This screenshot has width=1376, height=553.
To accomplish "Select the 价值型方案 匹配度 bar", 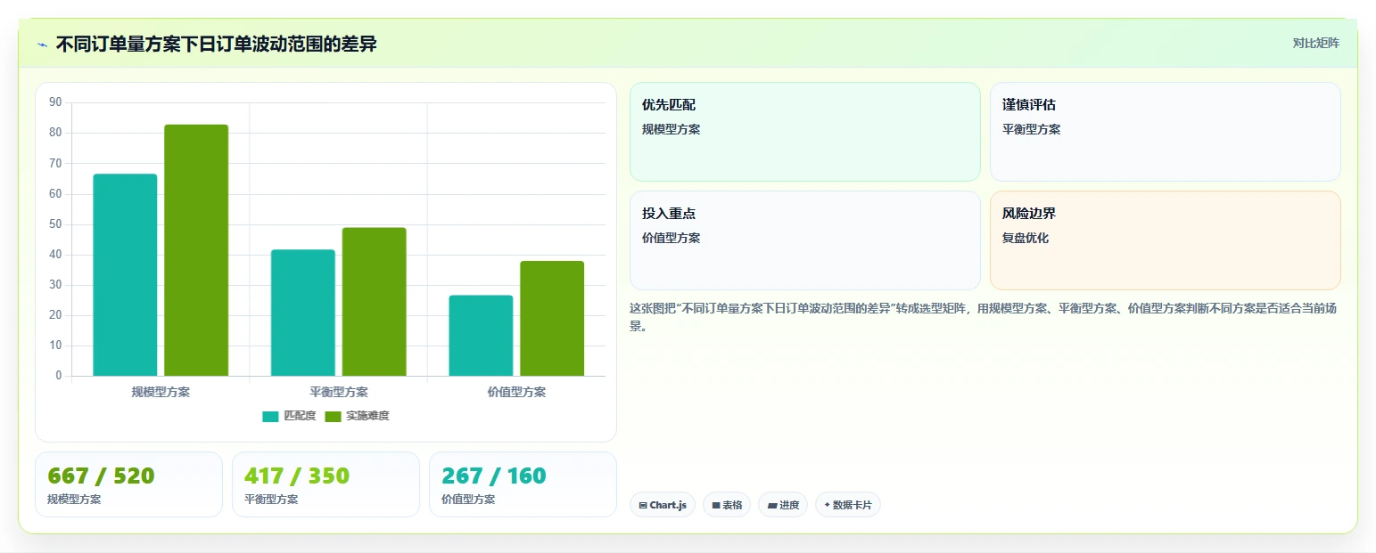I will 481,336.
